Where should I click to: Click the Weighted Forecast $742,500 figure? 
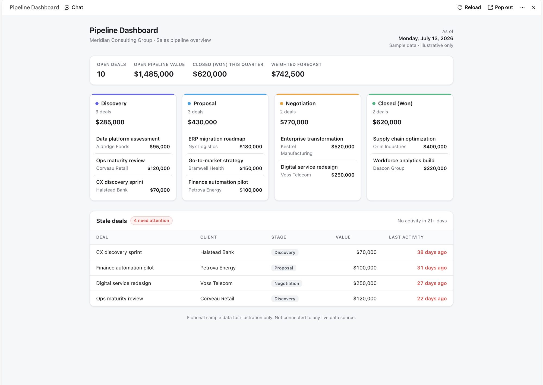tap(288, 74)
